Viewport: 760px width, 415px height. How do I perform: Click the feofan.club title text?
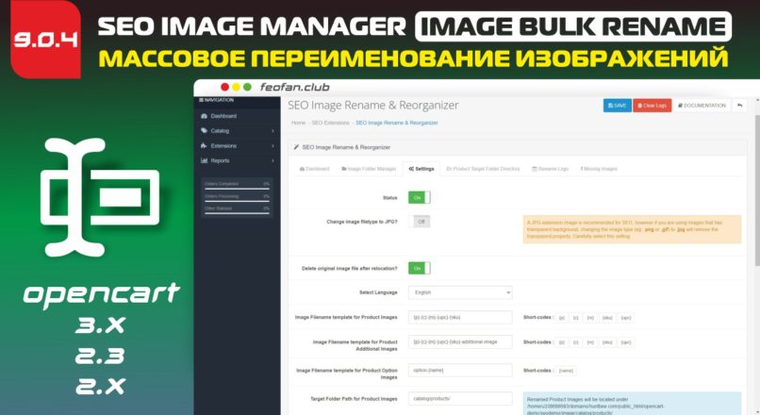pos(295,87)
